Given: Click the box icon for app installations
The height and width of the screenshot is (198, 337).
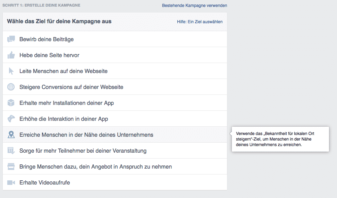Looking at the screenshot, I should tap(11, 103).
